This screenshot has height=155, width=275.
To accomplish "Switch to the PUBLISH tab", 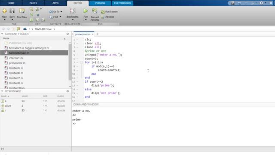I will tap(100, 3).
